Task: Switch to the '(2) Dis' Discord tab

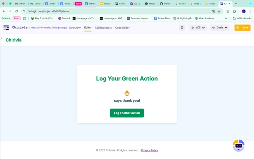Action: click(135, 3)
